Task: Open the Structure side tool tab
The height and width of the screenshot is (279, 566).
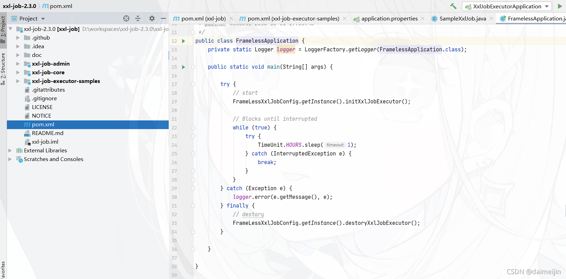Action: 3,69
